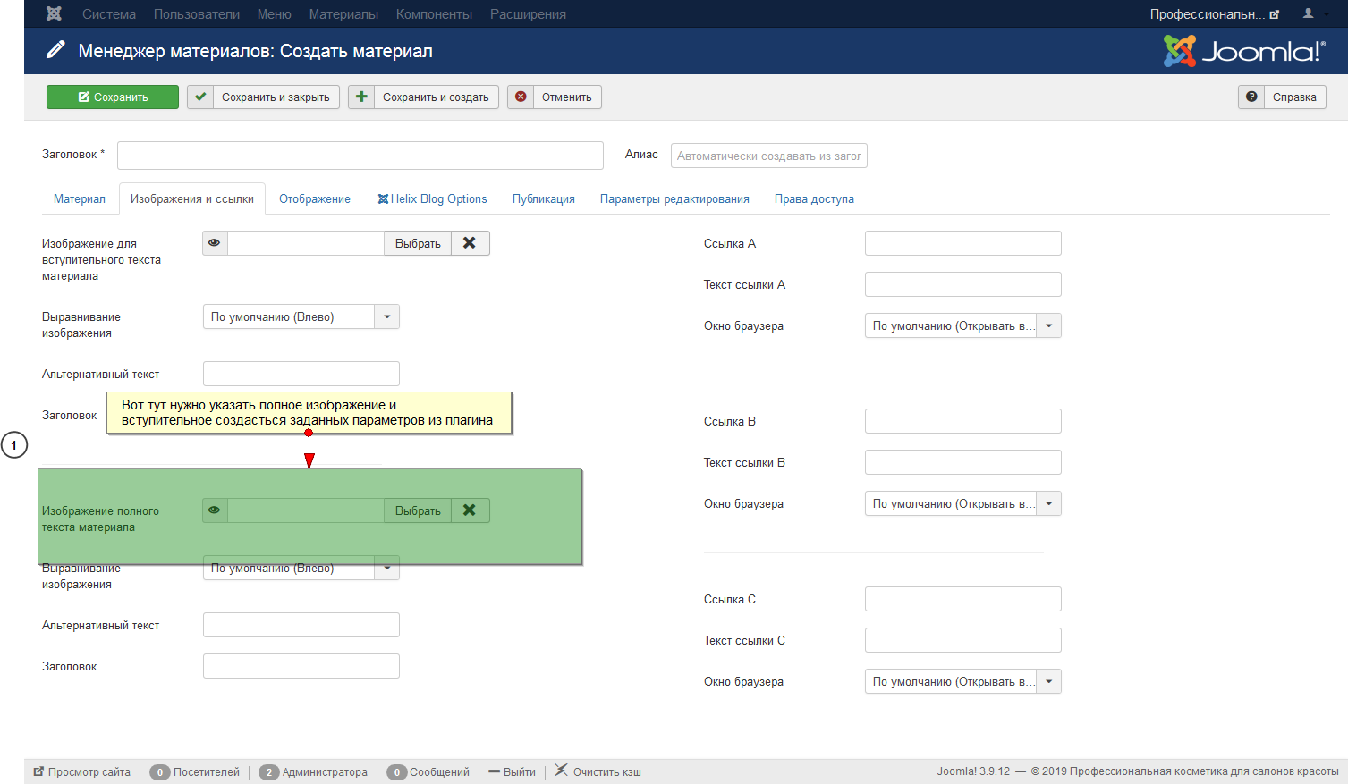This screenshot has width=1348, height=784.
Task: Focus the Ссылка B input field
Action: (x=963, y=421)
